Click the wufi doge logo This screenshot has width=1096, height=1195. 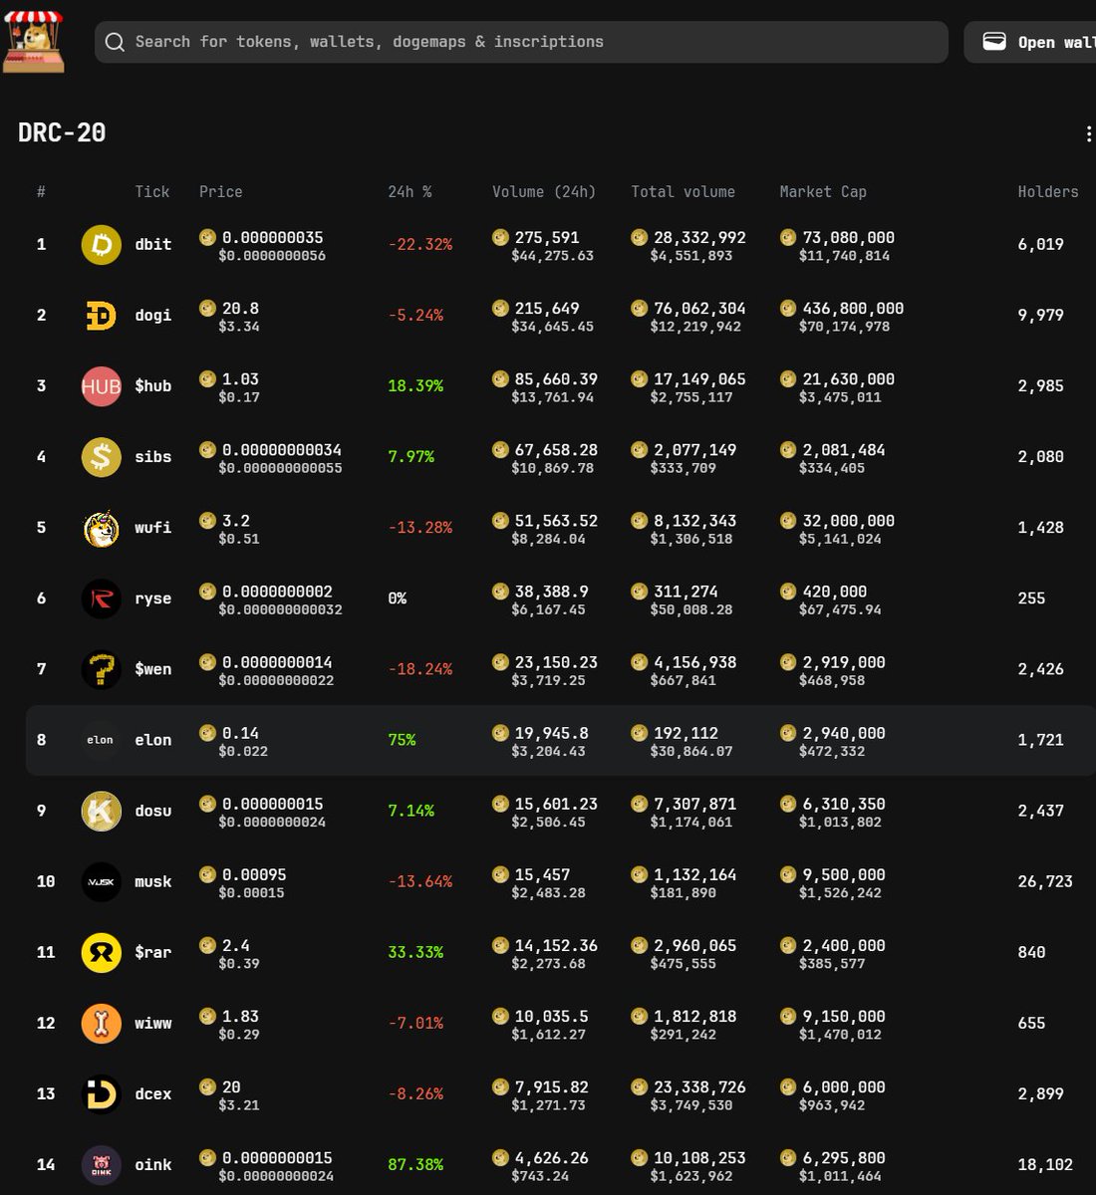click(x=101, y=528)
